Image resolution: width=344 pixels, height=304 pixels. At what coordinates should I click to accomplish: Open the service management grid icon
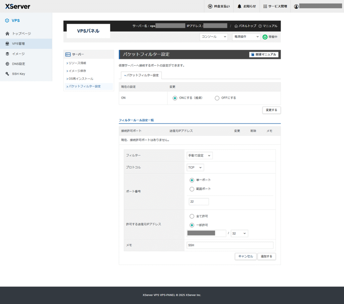click(265, 6)
